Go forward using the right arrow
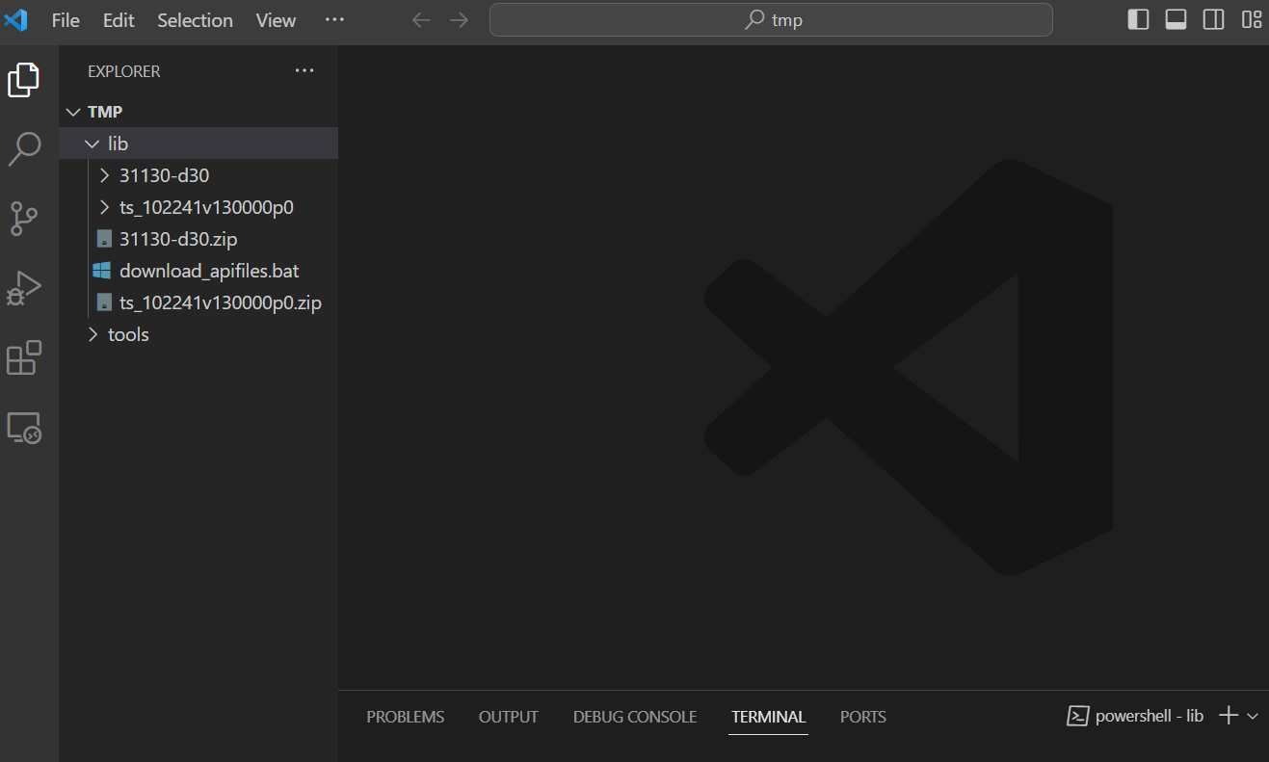 tap(459, 20)
